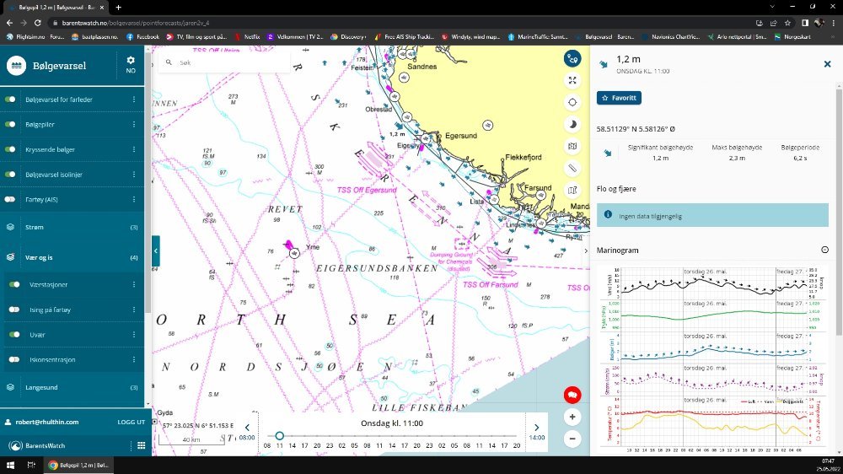Click the 1,2 m wave marker near Egersund
843x474 pixels.
tap(399, 127)
